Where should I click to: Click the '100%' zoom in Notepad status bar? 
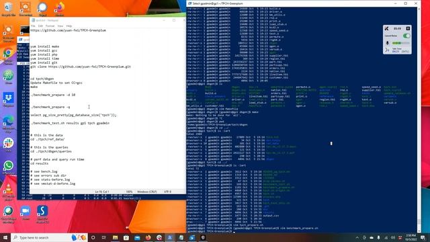click(129, 192)
